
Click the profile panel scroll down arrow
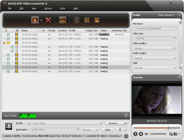180,67
